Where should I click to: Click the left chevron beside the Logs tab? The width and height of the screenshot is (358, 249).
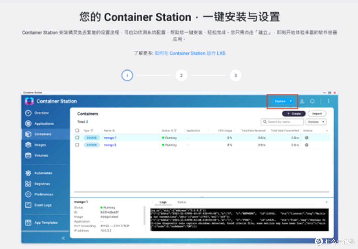152,202
